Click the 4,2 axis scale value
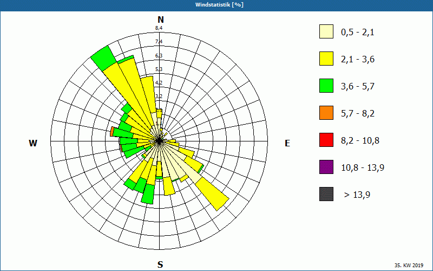Image resolution: width=433 pixels, height=271 pixels. coord(159,83)
